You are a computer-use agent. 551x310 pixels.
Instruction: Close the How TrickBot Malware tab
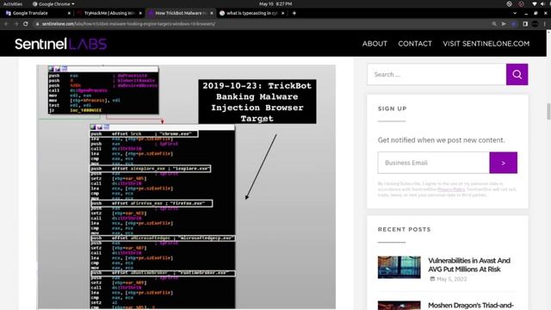coord(212,13)
